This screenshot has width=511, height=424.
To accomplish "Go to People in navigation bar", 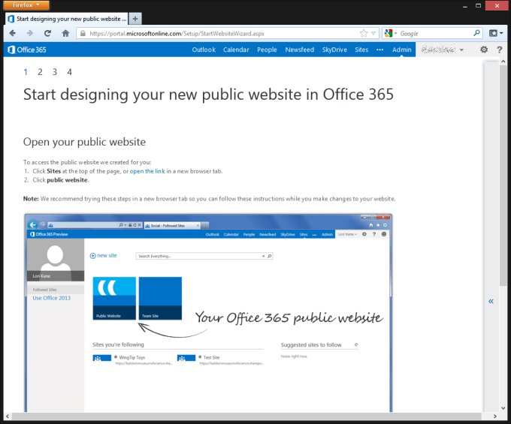I will pyautogui.click(x=267, y=50).
